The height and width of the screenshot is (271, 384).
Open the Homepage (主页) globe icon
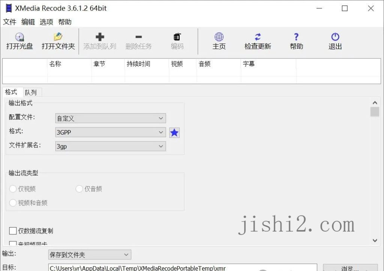coord(219,37)
